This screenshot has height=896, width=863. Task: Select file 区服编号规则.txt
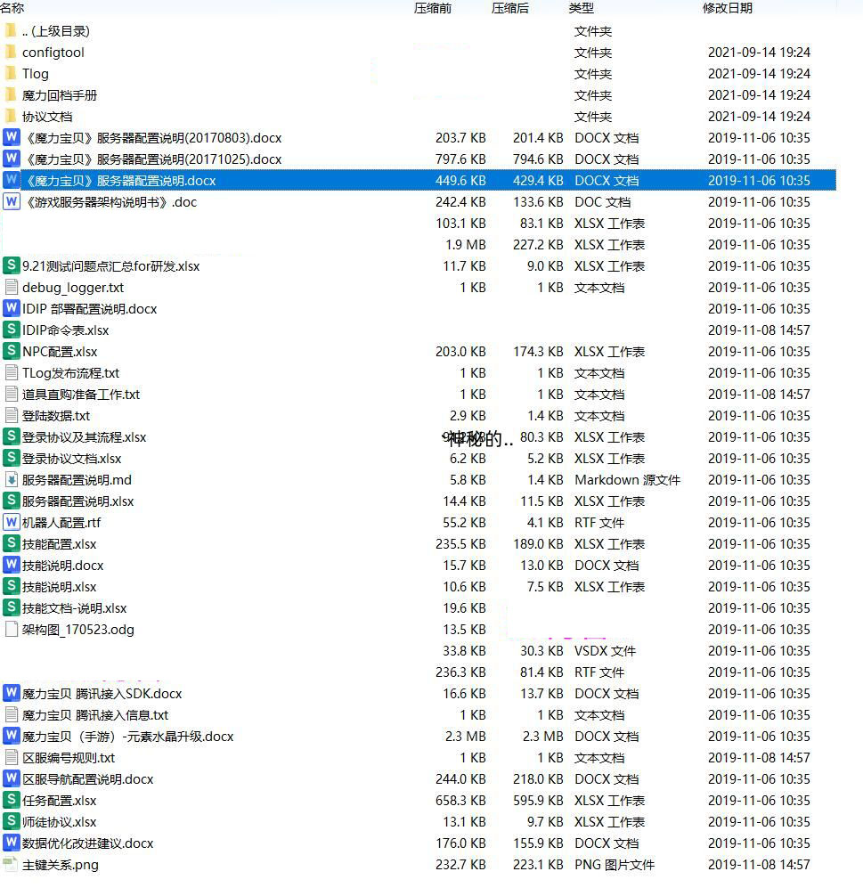(x=68, y=758)
